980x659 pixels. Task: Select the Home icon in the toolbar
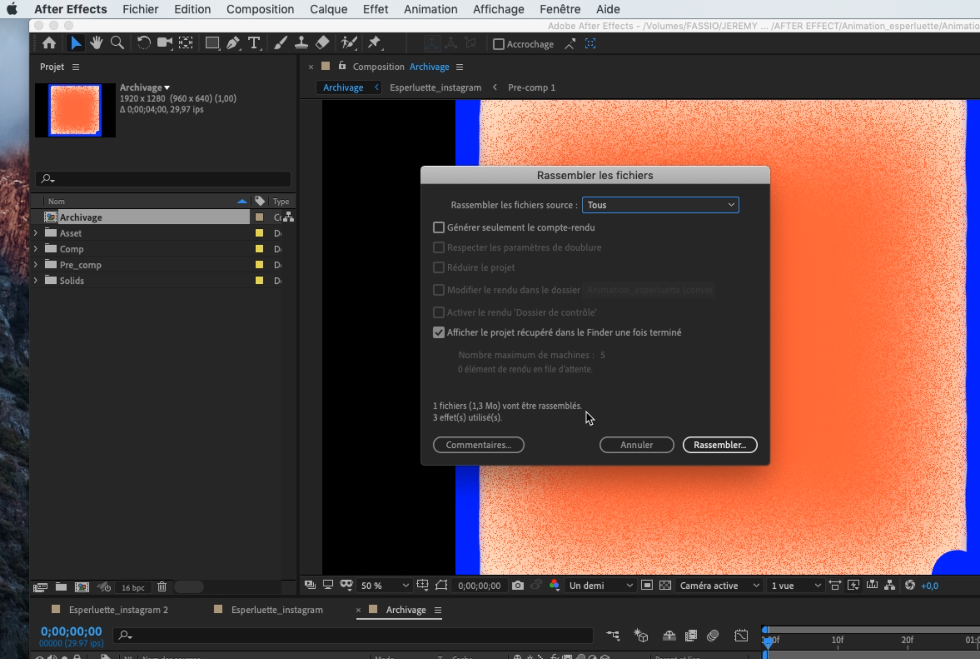49,44
